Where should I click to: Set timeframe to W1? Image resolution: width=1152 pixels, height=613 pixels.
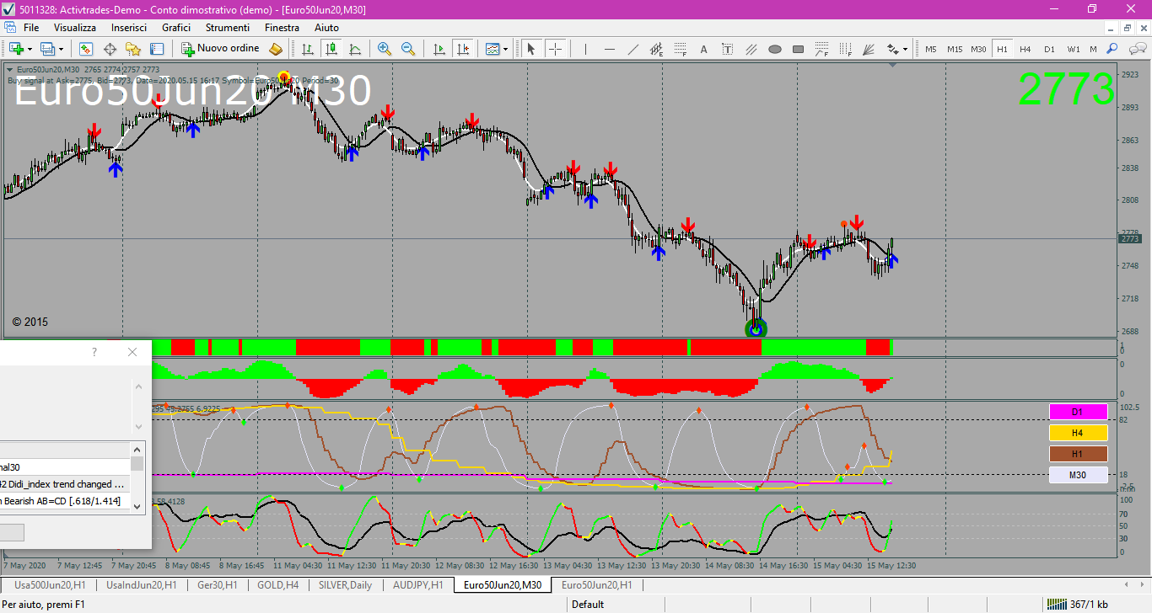point(1073,49)
